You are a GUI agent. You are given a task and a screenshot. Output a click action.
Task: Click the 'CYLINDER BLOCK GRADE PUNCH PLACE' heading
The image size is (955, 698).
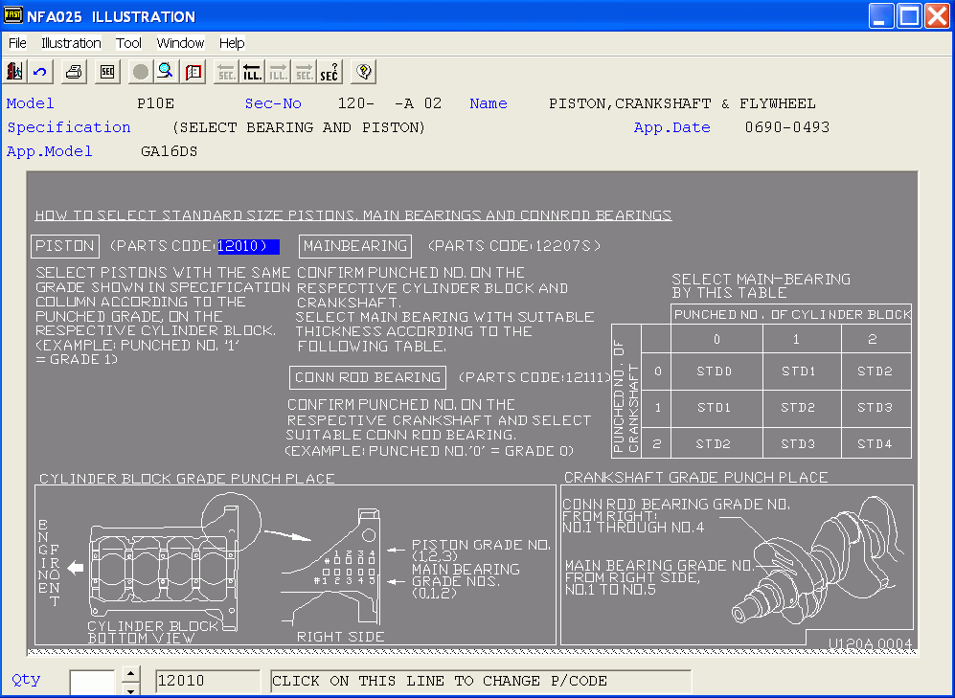pos(187,479)
